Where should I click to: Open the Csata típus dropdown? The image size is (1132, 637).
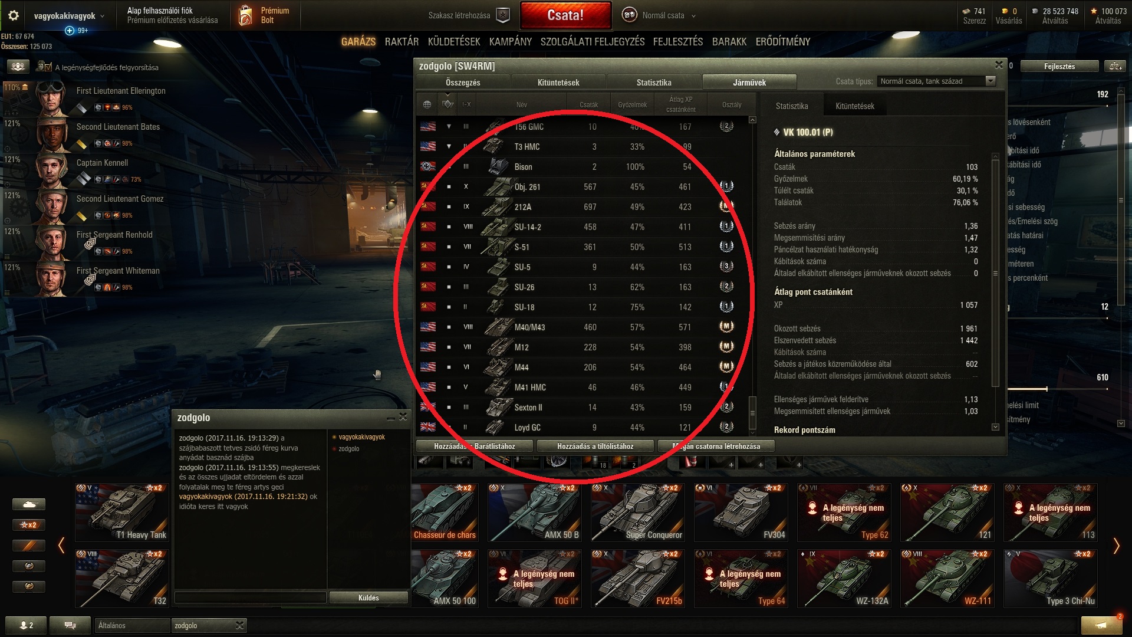[x=936, y=81]
